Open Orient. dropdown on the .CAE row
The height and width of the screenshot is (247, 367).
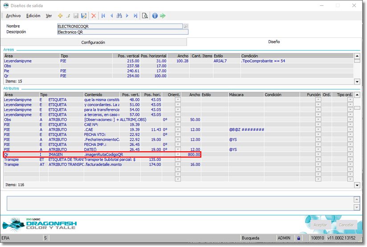click(x=178, y=130)
